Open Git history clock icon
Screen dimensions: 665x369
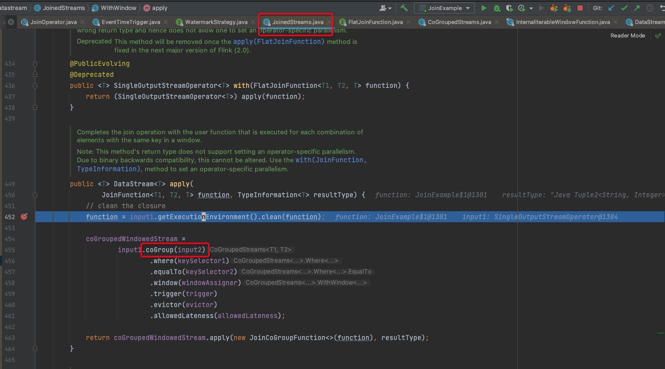coord(650,8)
